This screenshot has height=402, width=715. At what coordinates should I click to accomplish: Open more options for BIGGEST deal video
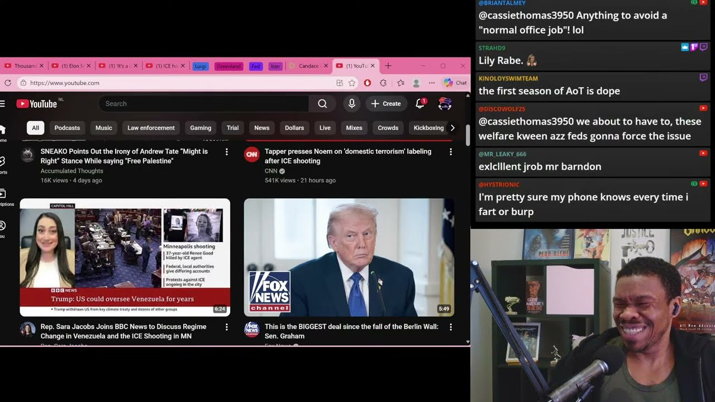(451, 327)
